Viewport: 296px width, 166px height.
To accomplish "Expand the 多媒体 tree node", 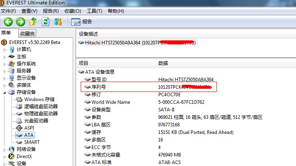I will [4, 86].
